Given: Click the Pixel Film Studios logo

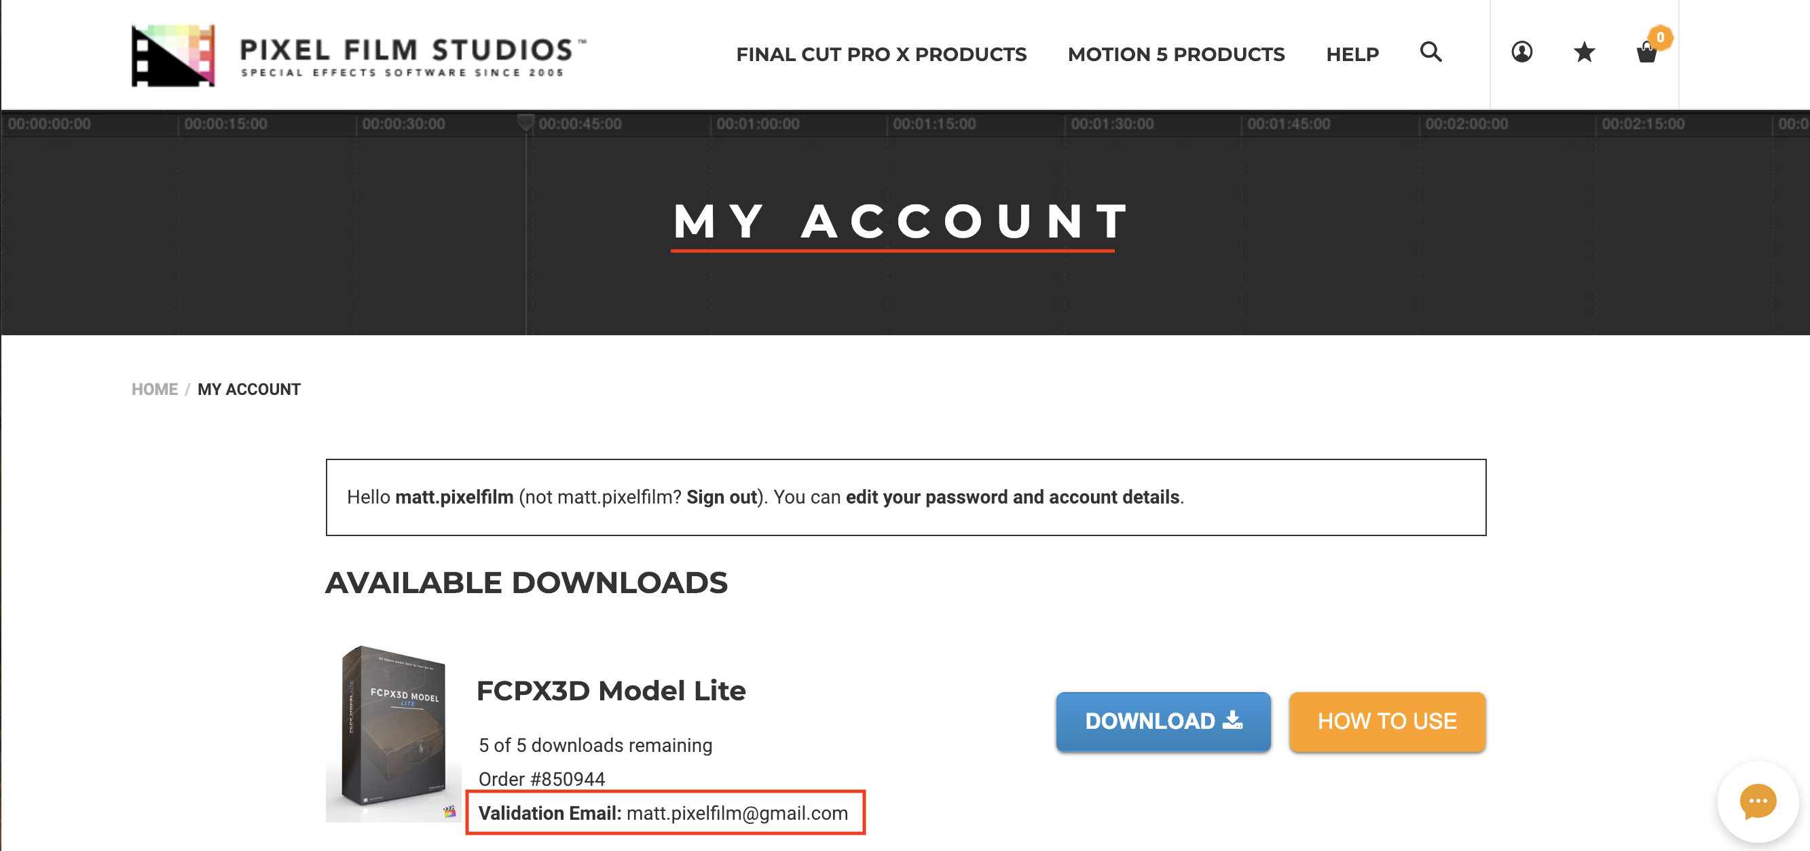Looking at the screenshot, I should [358, 55].
